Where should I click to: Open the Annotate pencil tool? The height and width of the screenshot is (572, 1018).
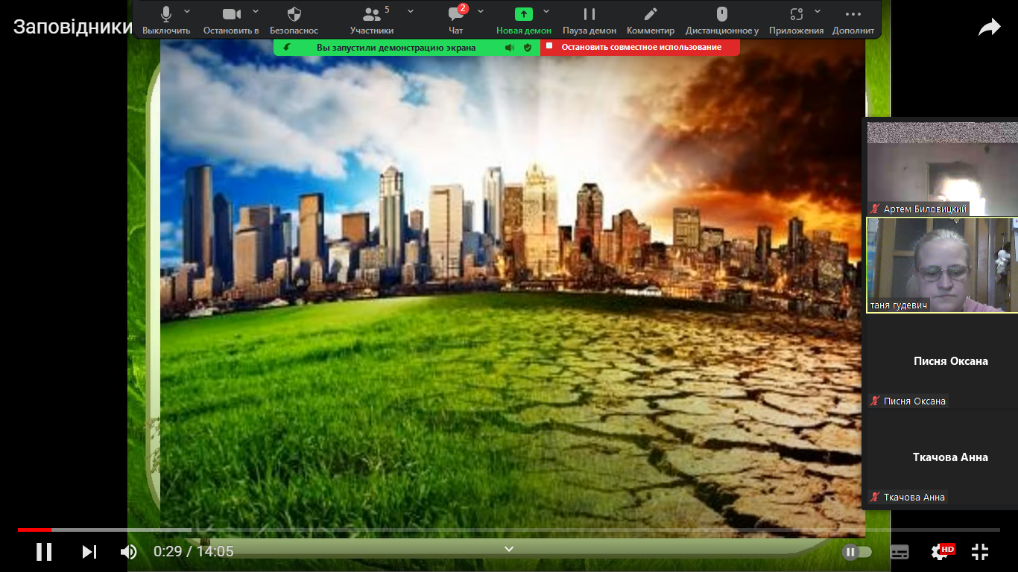tap(651, 14)
